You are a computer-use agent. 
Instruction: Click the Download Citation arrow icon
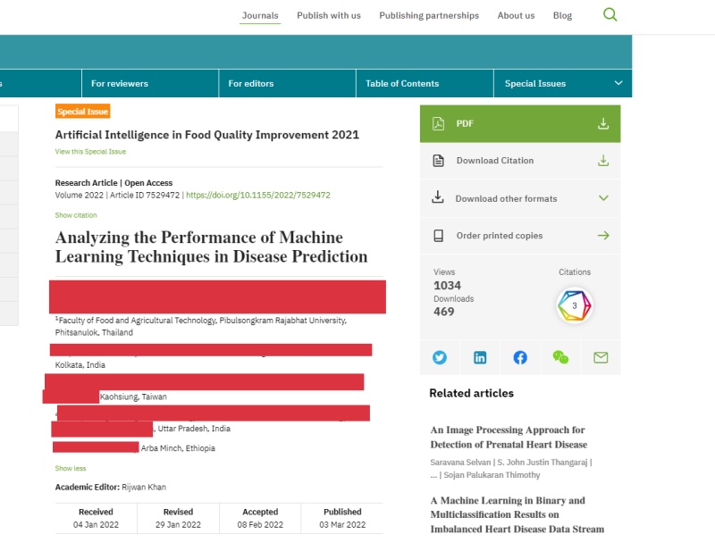(603, 161)
